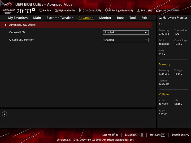This screenshot has height=143, width=191.
Task: Click the 20:33 clock time
Action: pyautogui.click(x=24, y=11)
